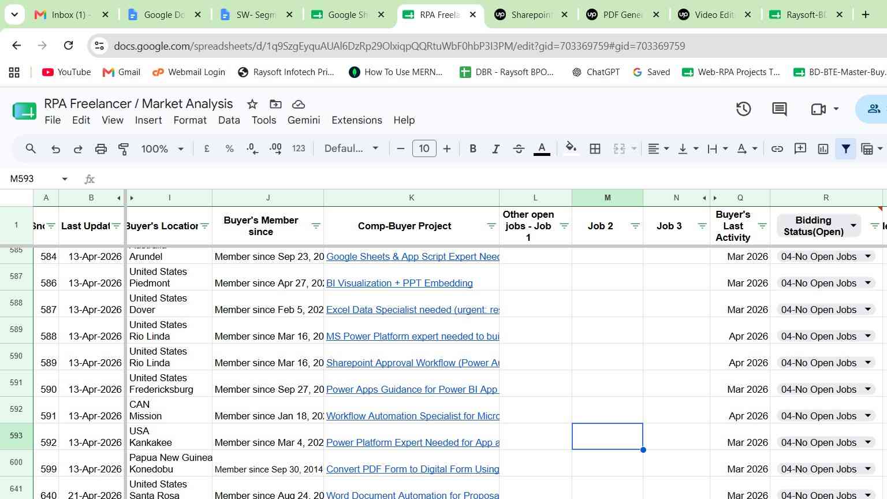Open the comments panel icon
Screen dimensions: 887x499
(779, 109)
